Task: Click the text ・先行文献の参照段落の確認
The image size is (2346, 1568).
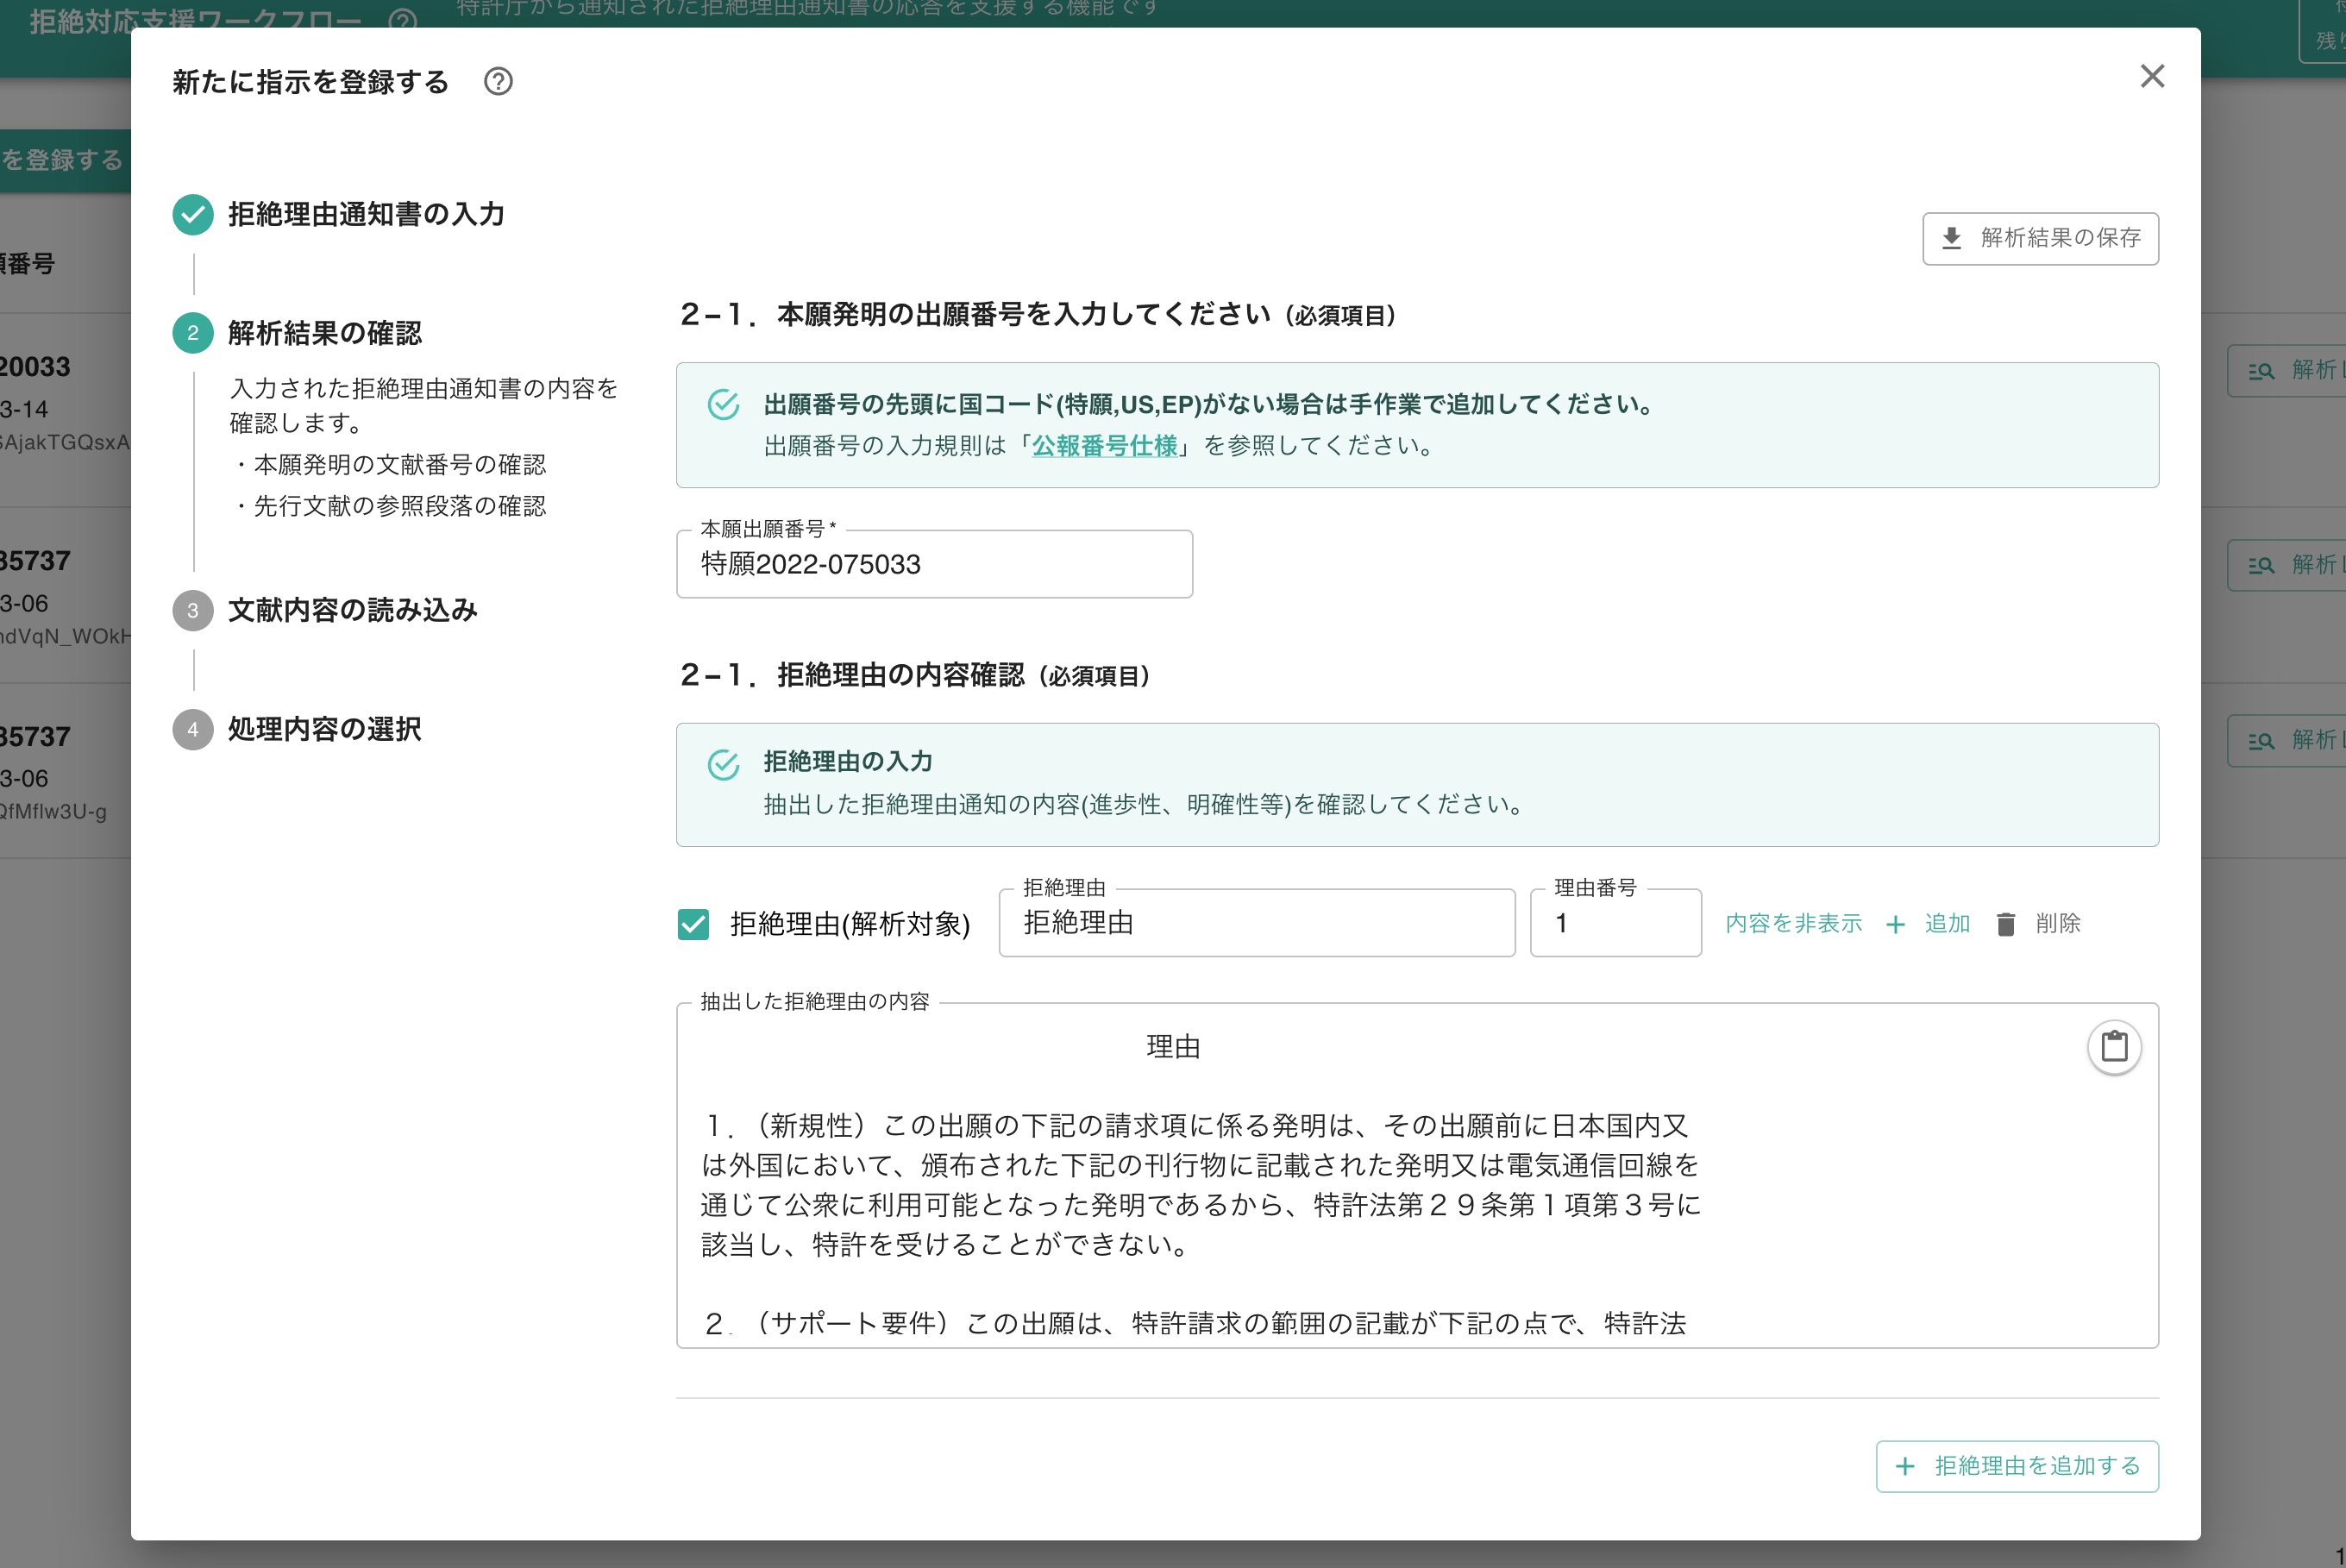Action: pyautogui.click(x=389, y=506)
